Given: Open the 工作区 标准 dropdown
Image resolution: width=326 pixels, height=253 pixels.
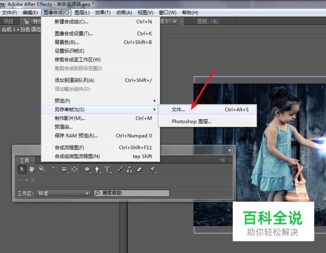Looking at the screenshot, I should pyautogui.click(x=64, y=193).
